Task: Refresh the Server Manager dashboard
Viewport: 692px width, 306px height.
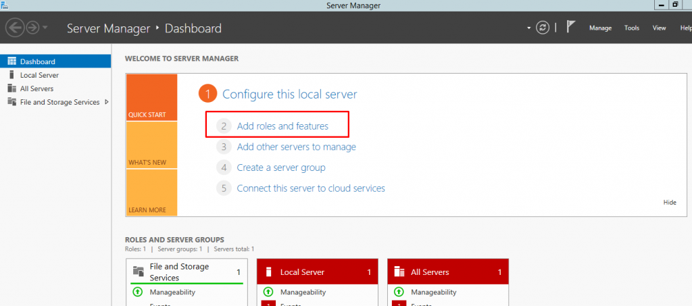Action: (543, 28)
